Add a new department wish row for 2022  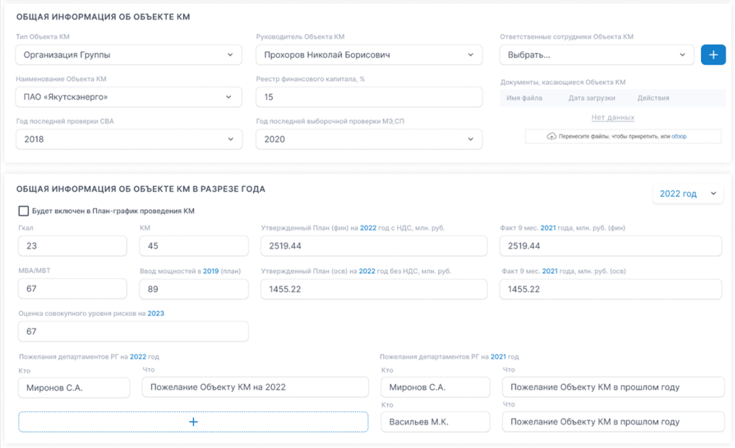193,422
